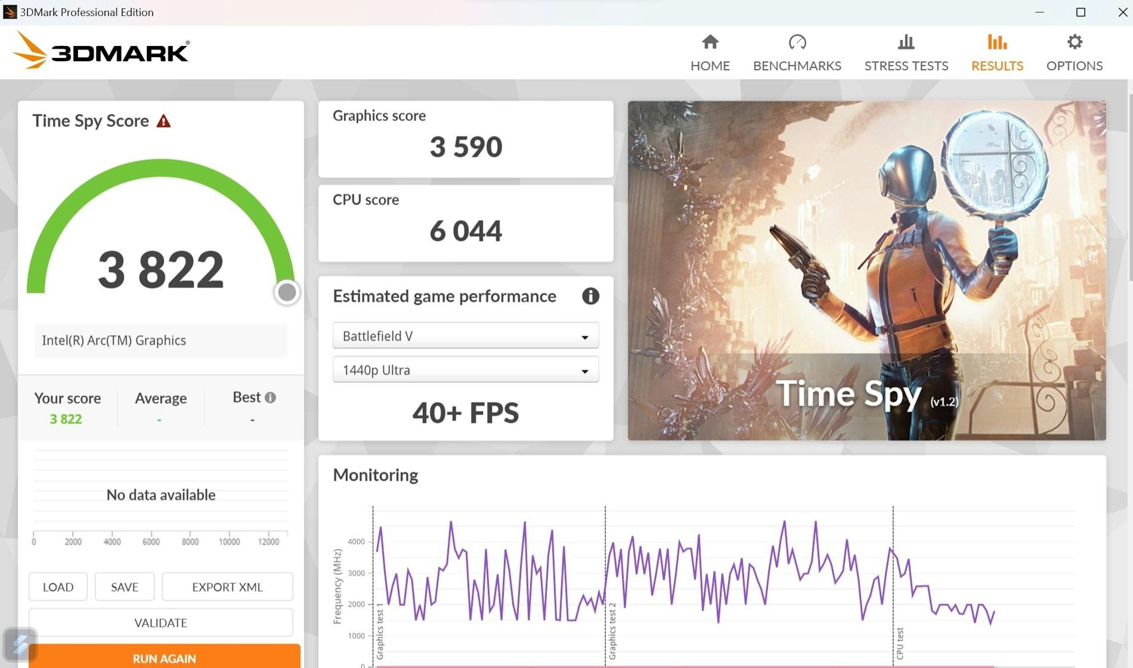The width and height of the screenshot is (1133, 668).
Task: Select the RESULTS tab
Action: coord(997,53)
